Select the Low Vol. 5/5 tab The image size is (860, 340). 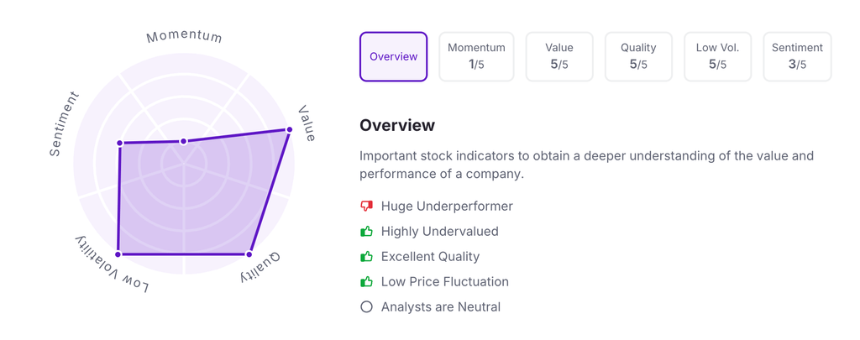point(717,56)
